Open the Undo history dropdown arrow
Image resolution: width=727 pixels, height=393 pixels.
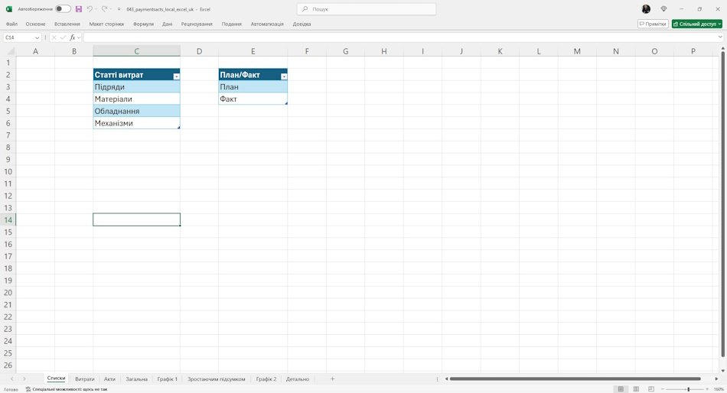point(96,9)
